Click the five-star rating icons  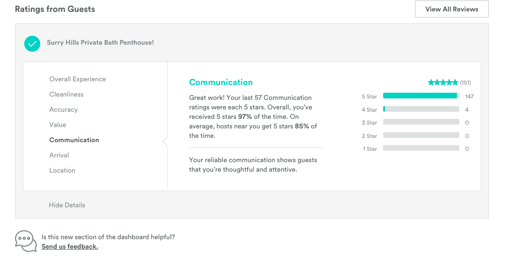443,82
